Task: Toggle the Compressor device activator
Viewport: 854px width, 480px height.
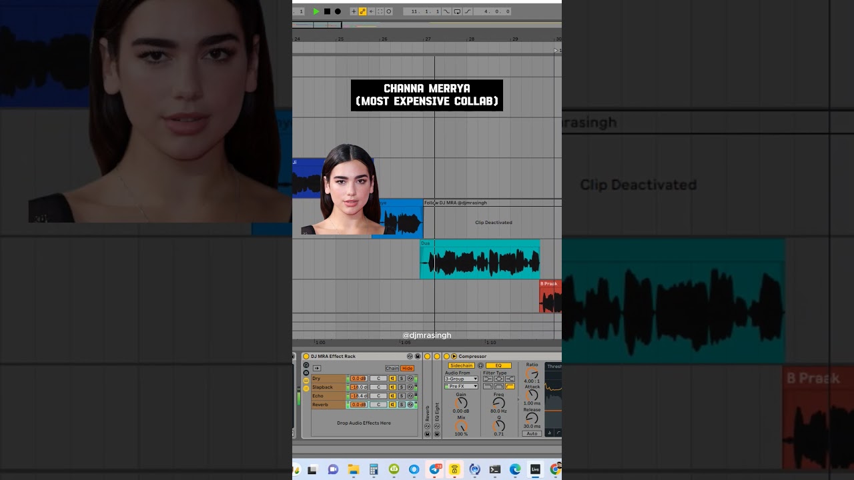Action: [x=446, y=356]
